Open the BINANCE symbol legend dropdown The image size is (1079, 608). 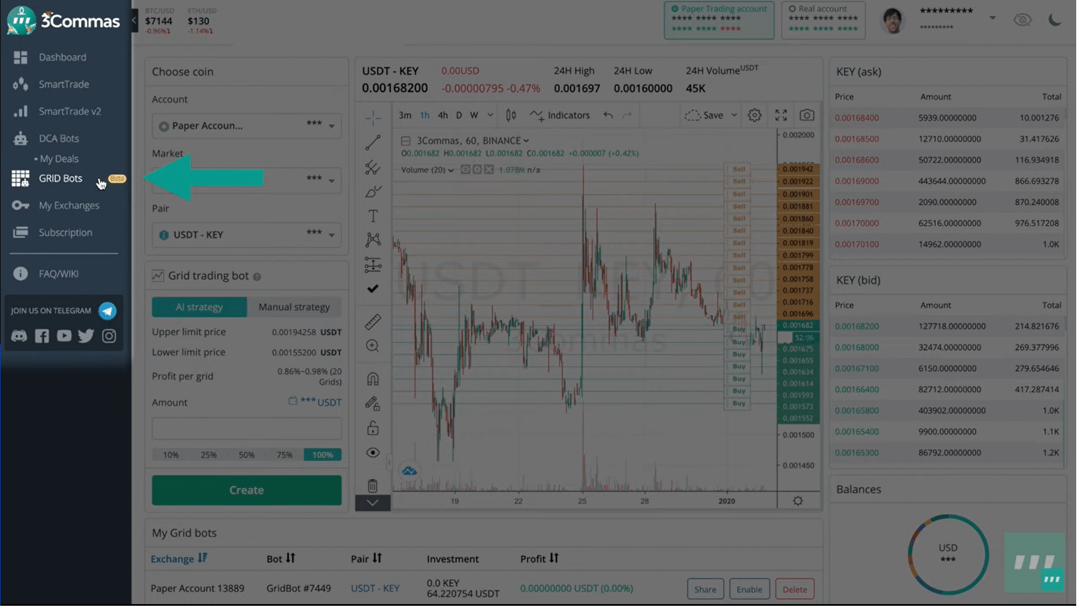point(527,141)
